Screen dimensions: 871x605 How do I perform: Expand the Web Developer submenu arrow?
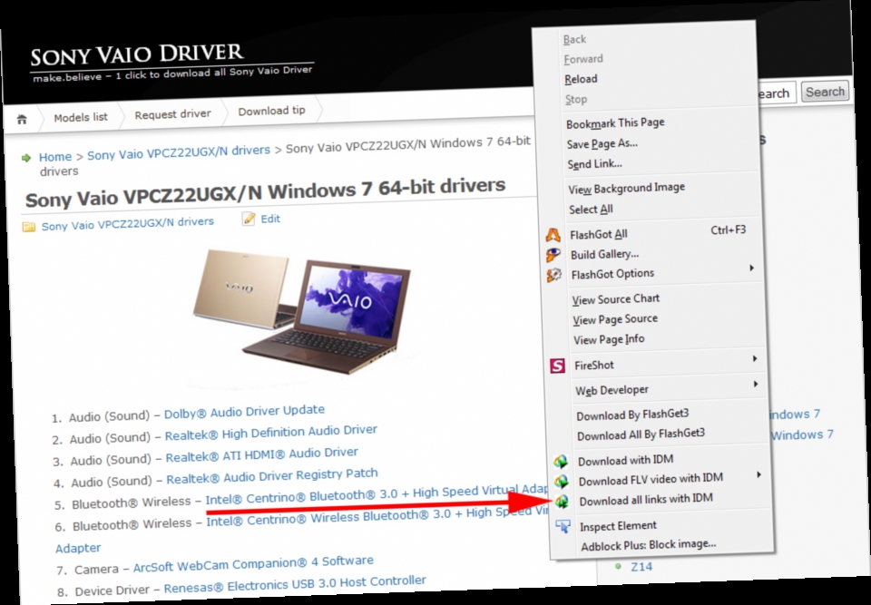click(x=756, y=384)
